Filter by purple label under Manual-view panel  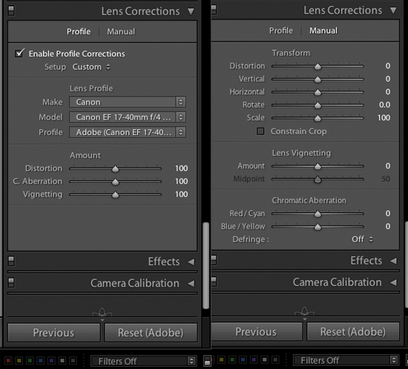[254, 360]
